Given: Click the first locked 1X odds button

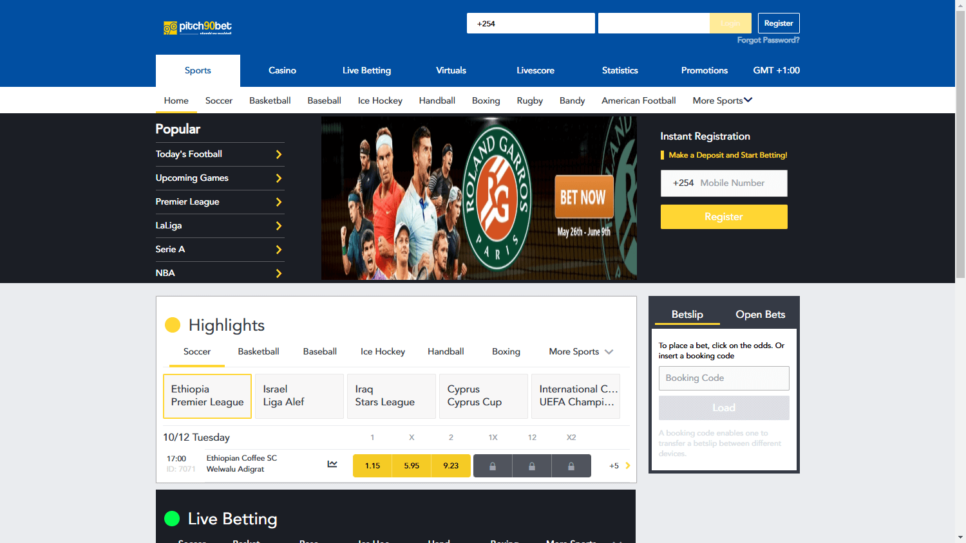Looking at the screenshot, I should (493, 466).
